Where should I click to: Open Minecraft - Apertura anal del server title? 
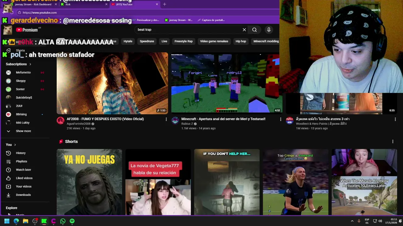tap(223, 119)
